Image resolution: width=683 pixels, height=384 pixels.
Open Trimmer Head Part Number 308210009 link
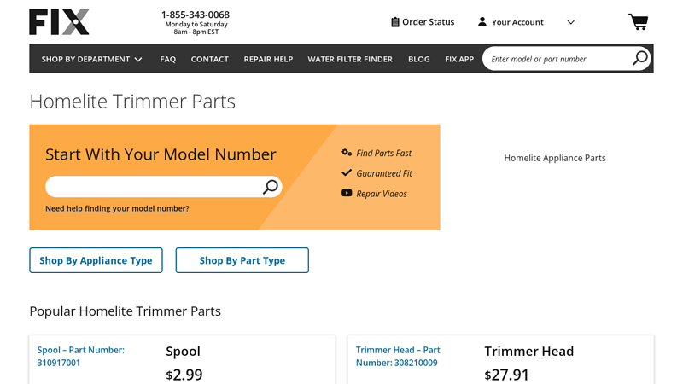pos(398,356)
